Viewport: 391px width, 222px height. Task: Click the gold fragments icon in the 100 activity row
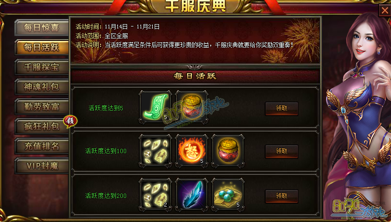[155, 151]
